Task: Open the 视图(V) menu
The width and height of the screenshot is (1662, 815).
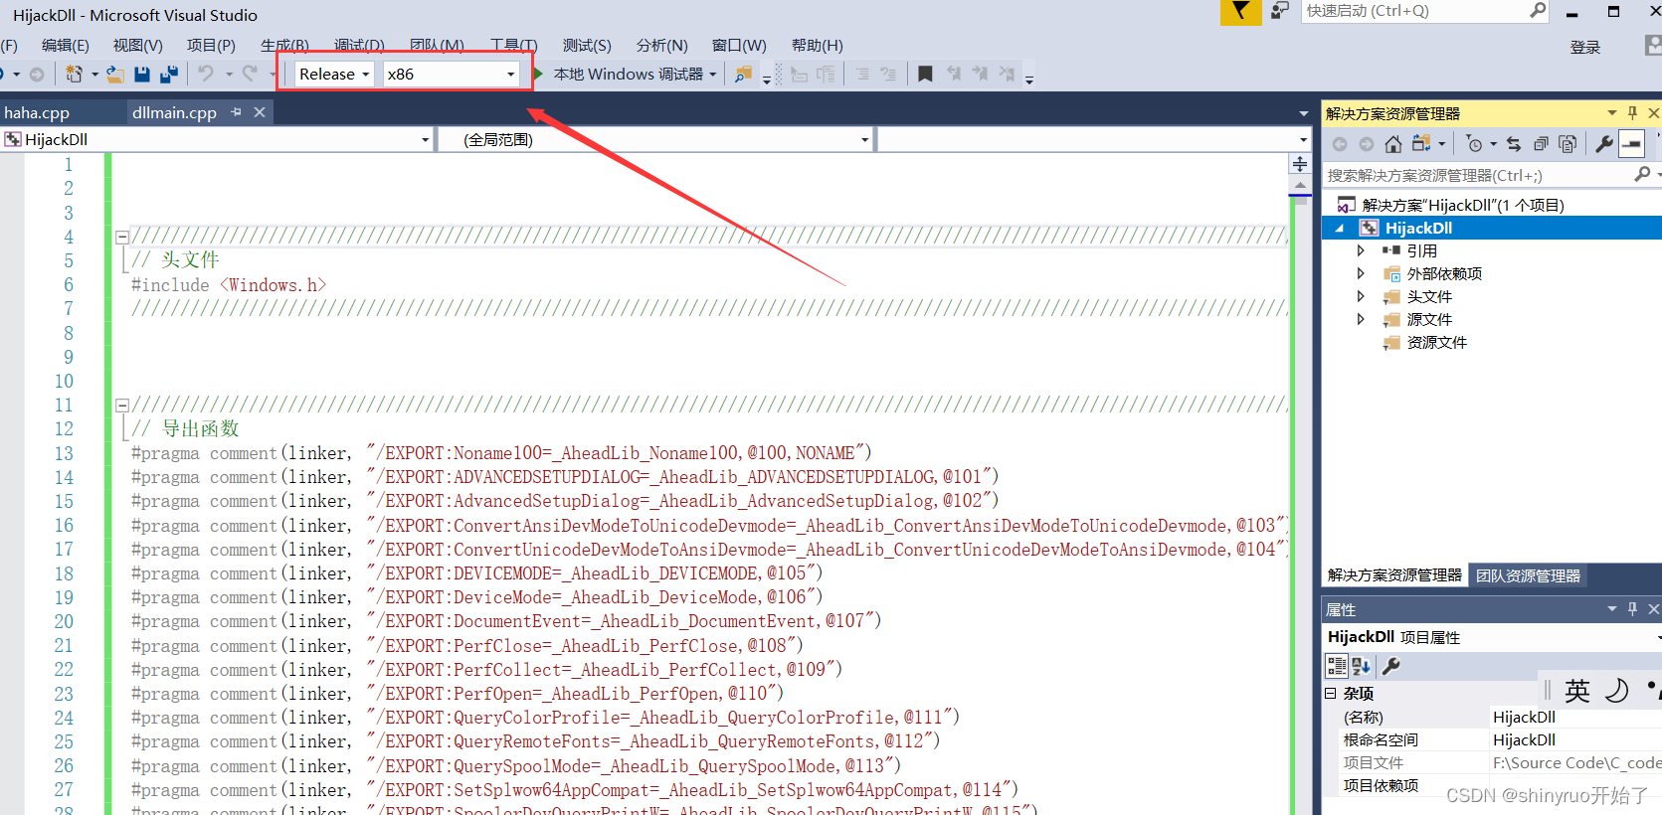Action: (137, 46)
